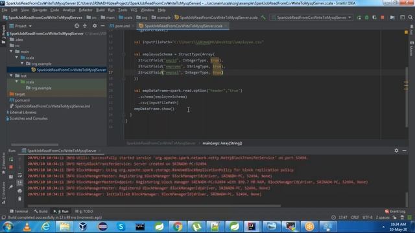The height and width of the screenshot is (233, 415).
Task: Minimize the Run tool window
Action: [404, 151]
